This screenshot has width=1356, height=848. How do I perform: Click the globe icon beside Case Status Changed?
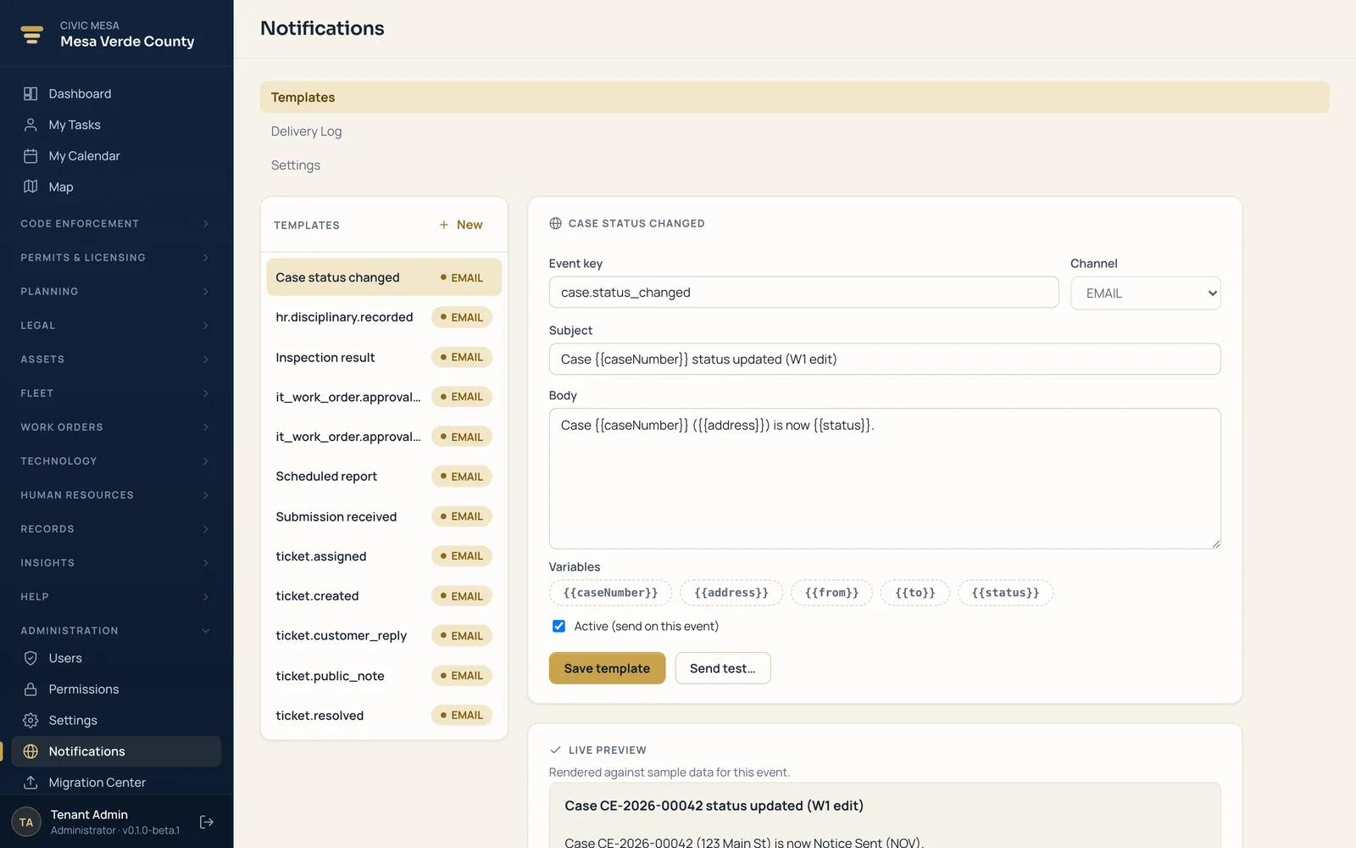point(555,224)
